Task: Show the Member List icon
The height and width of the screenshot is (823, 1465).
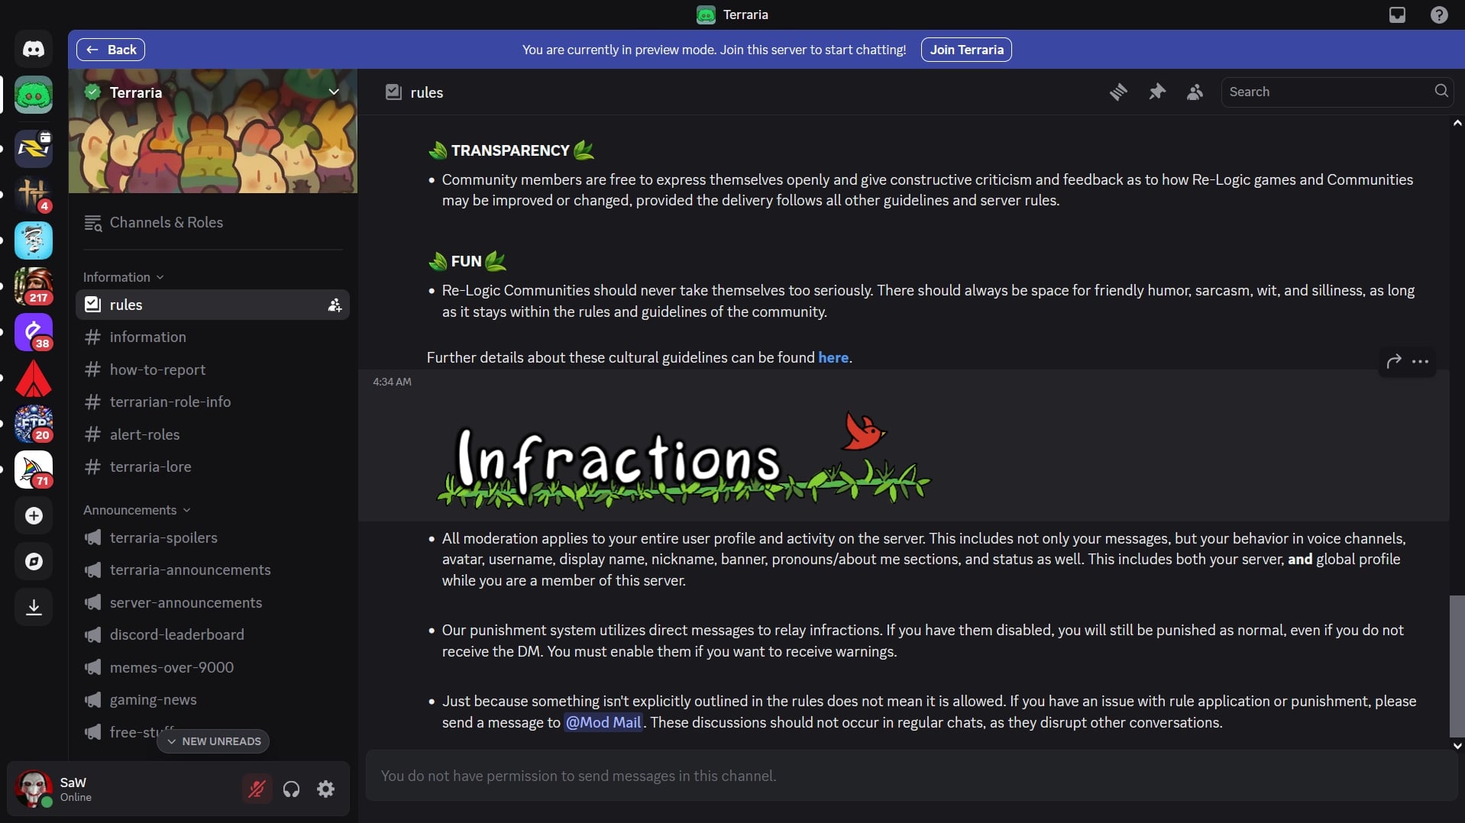Action: pyautogui.click(x=1195, y=92)
